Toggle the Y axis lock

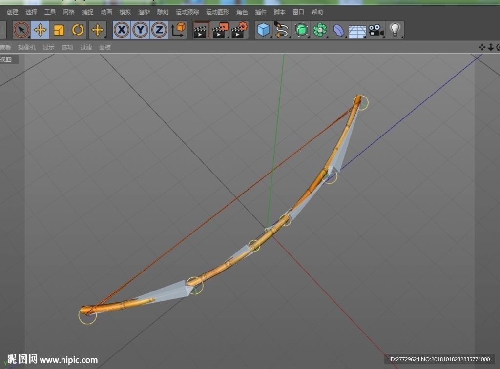[140, 30]
